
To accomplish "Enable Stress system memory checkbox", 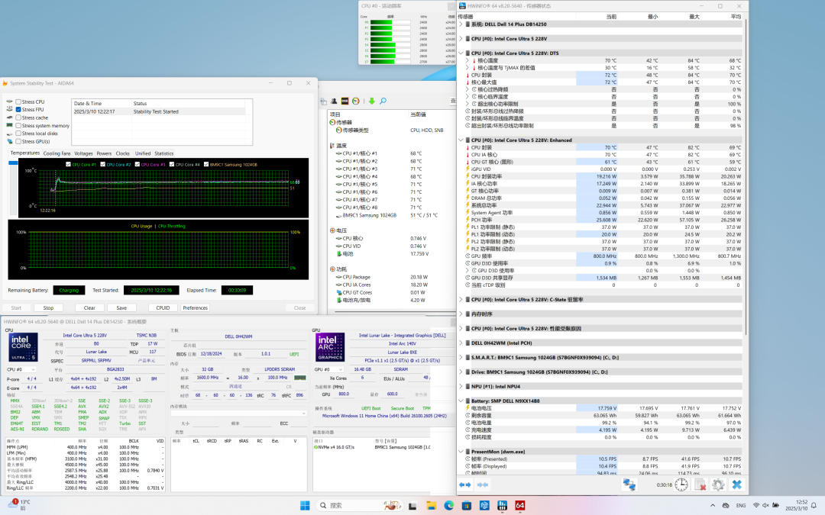I will pos(18,126).
